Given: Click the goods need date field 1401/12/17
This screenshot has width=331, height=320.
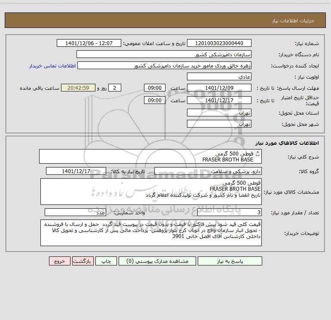Looking at the screenshot, I should tap(76, 171).
